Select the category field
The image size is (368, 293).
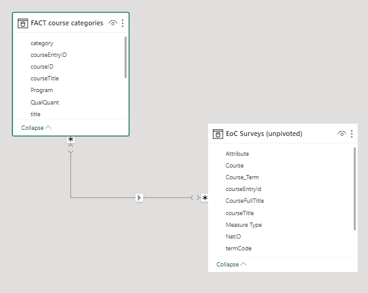(42, 43)
